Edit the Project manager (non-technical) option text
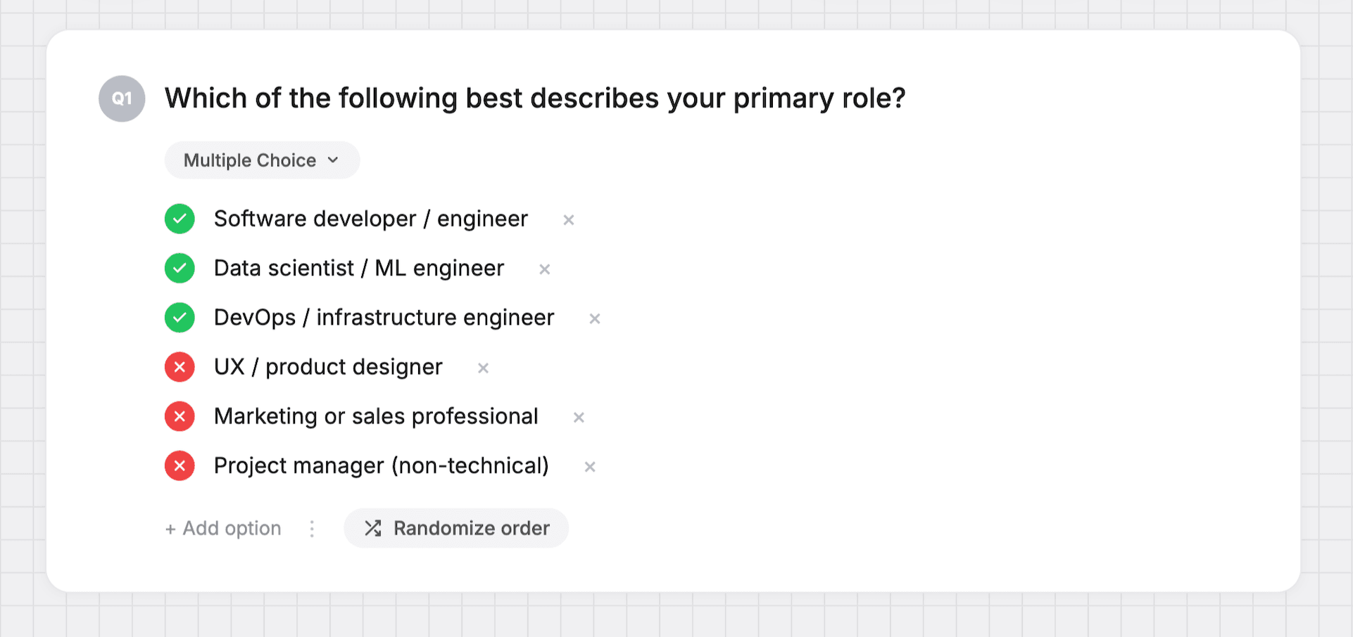 (x=382, y=465)
